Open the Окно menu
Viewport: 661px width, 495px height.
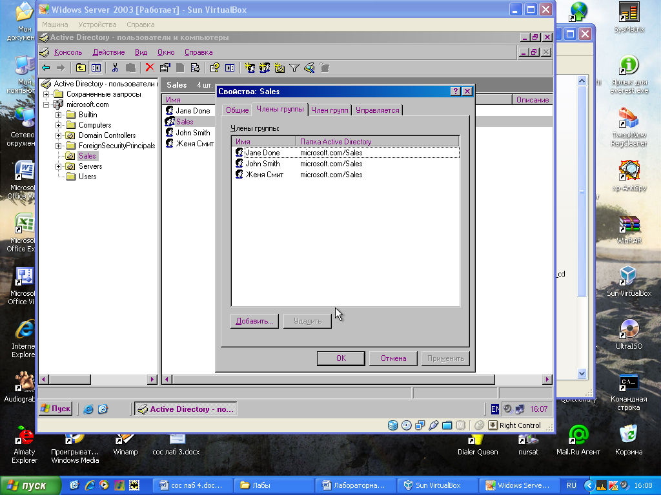tap(166, 52)
